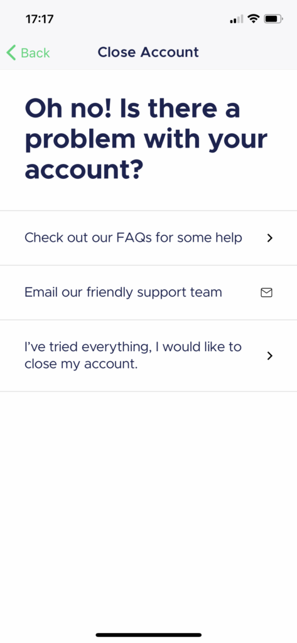Tap the 'Close Account' navigation title
This screenshot has width=297, height=643.
(148, 53)
